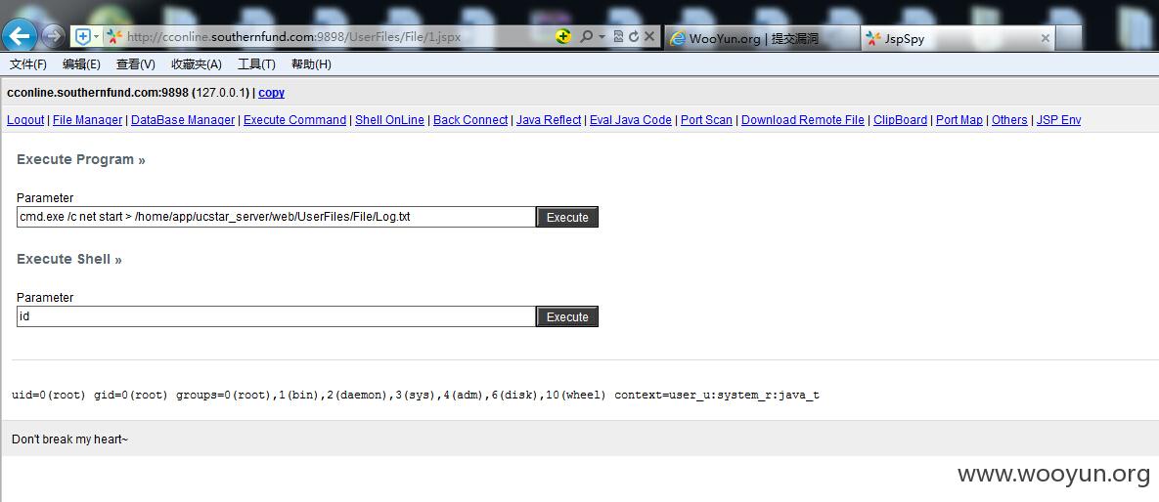Open the Eval Java Code link

(x=631, y=119)
